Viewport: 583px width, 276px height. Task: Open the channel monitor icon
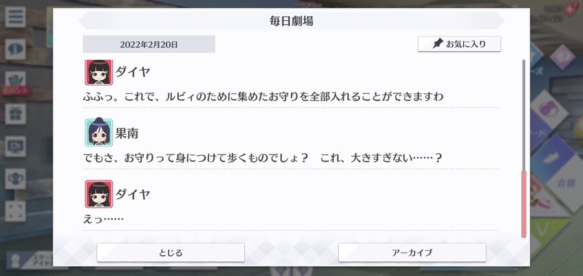(16, 146)
